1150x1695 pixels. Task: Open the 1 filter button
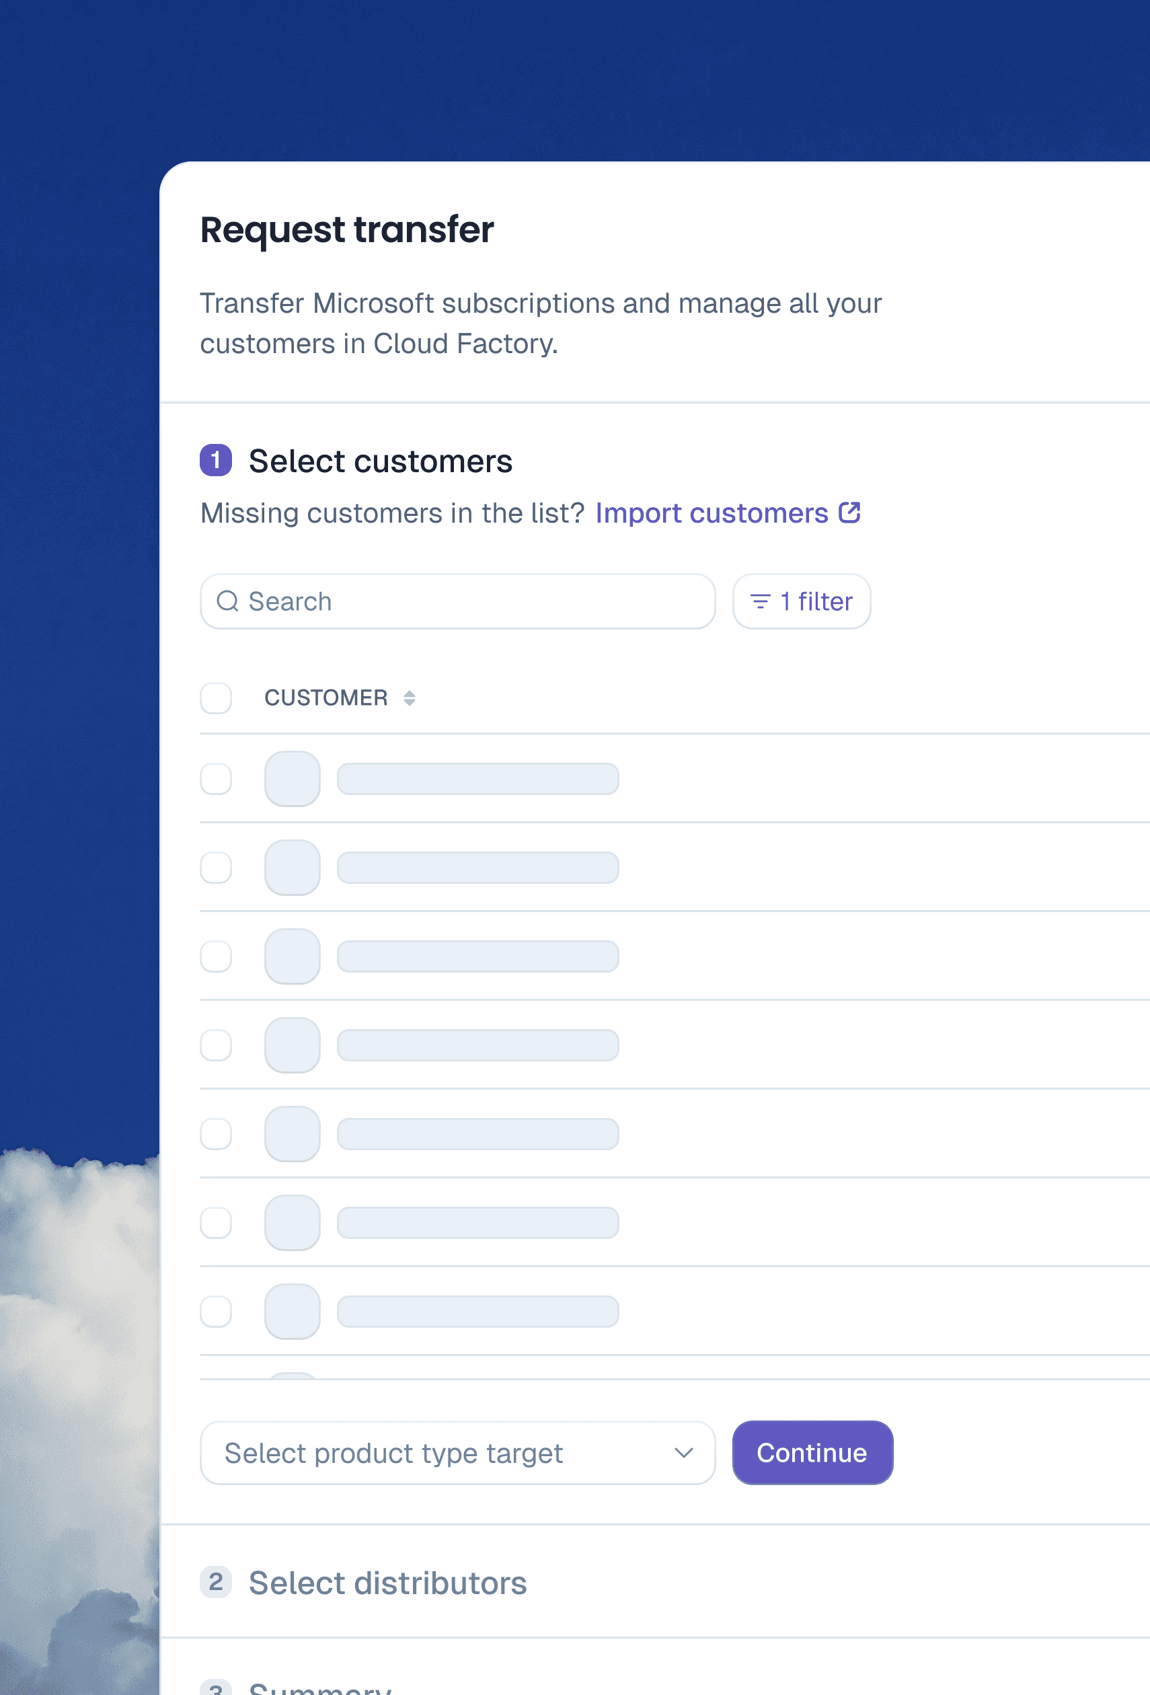tap(802, 602)
